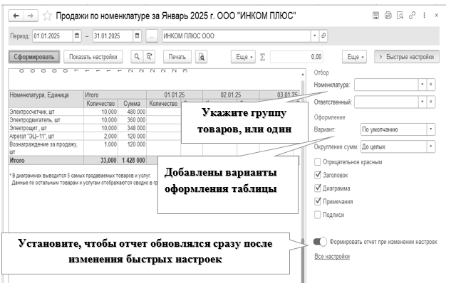This screenshot has width=451, height=283.
Task: Add report to favorites with star icon
Action: [47, 16]
